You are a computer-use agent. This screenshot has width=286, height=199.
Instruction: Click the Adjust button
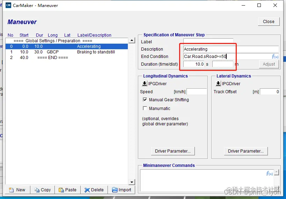(x=269, y=64)
